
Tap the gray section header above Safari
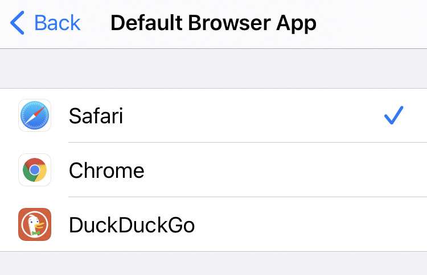[x=213, y=68]
